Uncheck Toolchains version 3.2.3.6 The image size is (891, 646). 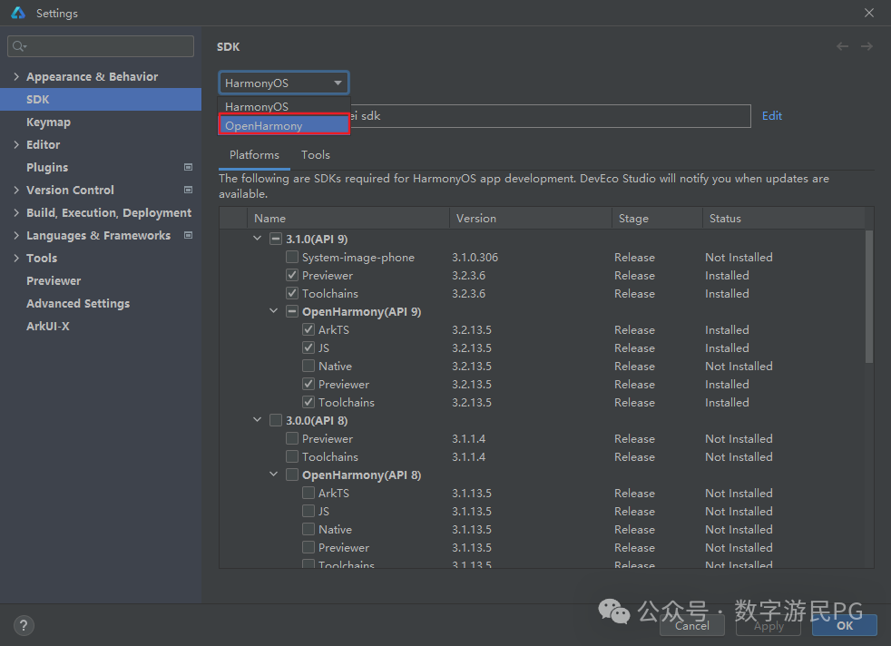(x=292, y=293)
